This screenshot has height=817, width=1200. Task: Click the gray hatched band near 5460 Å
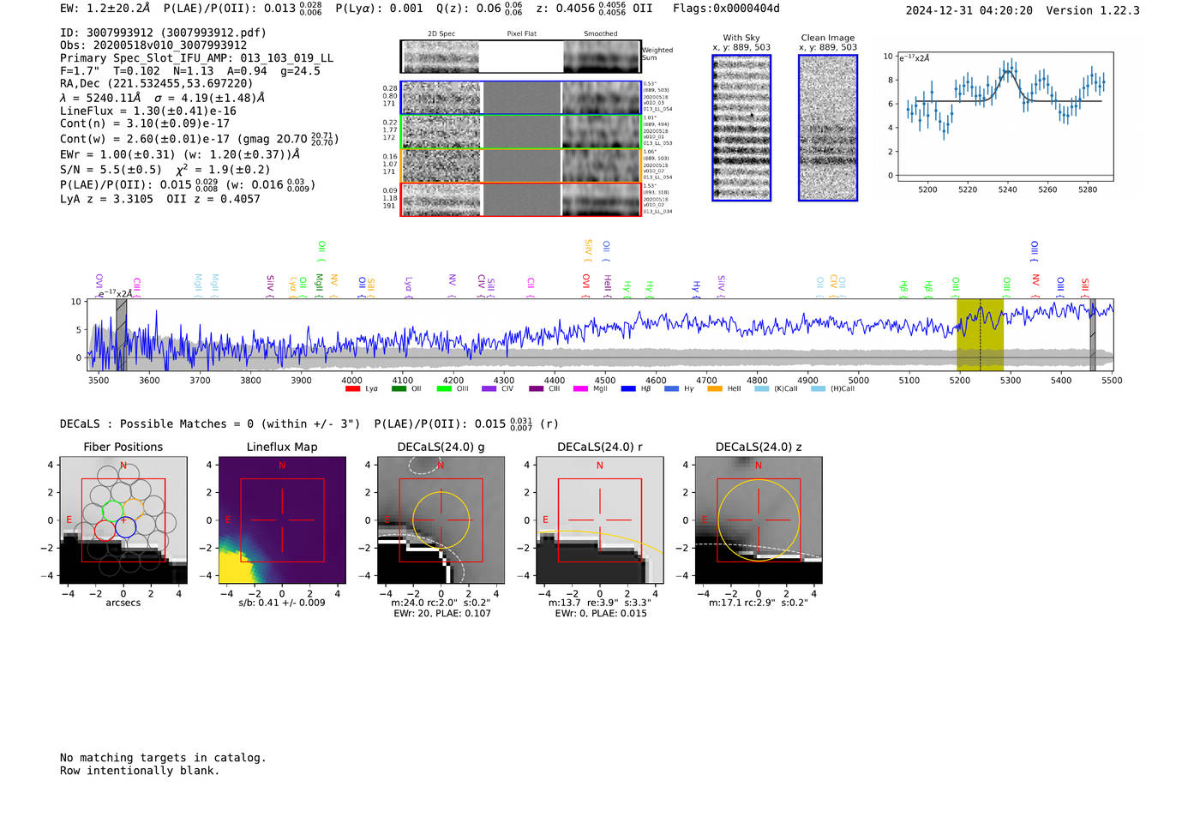click(x=1093, y=334)
